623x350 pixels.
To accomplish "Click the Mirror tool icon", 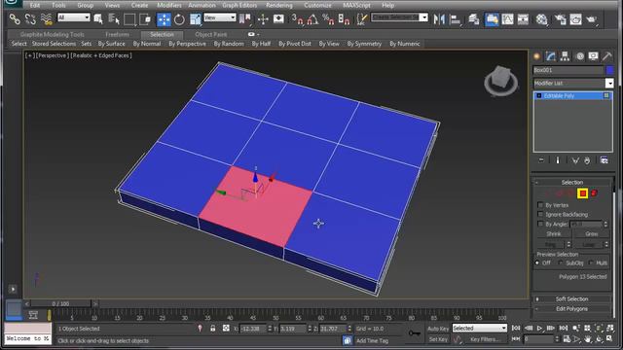I will [x=439, y=19].
